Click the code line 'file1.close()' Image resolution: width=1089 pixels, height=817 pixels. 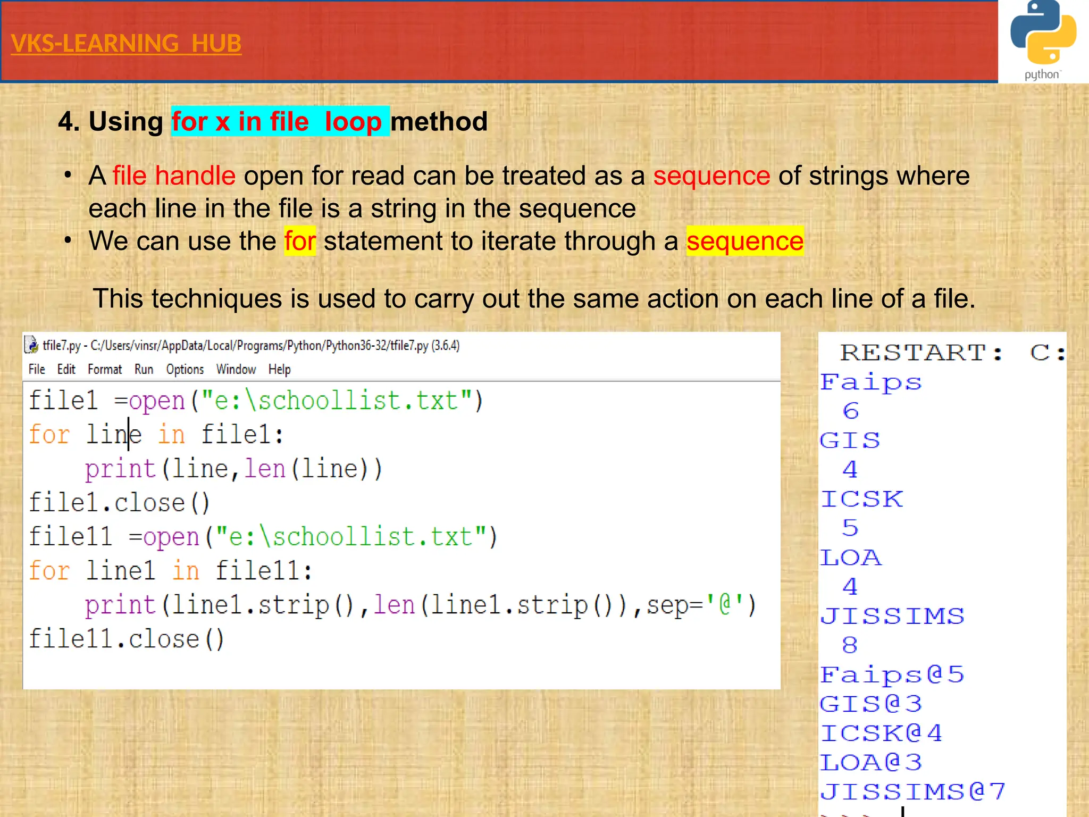point(120,503)
